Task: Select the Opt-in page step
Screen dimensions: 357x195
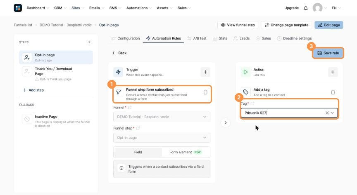Action: (56, 57)
